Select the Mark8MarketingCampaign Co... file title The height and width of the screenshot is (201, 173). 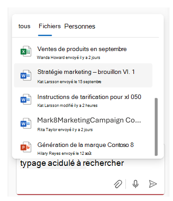tap(89, 121)
